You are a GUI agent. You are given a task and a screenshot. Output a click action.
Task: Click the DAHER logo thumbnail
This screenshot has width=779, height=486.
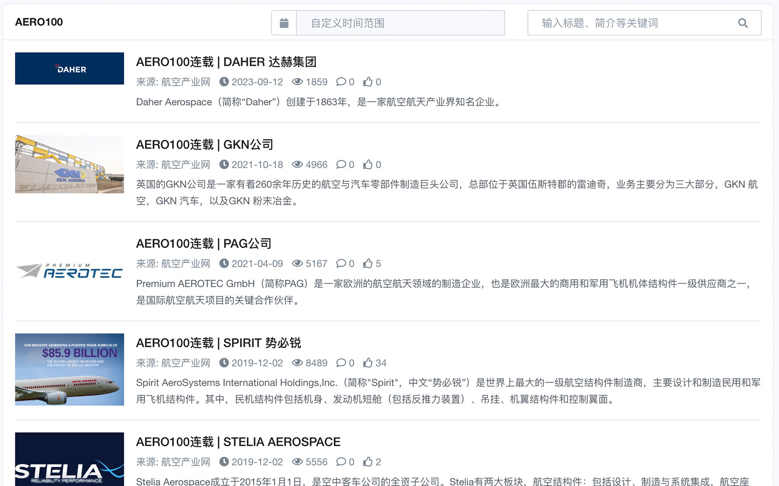point(69,69)
